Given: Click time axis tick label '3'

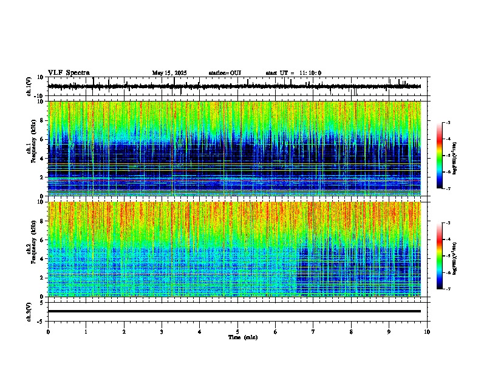Looking at the screenshot, I should pos(162,332).
